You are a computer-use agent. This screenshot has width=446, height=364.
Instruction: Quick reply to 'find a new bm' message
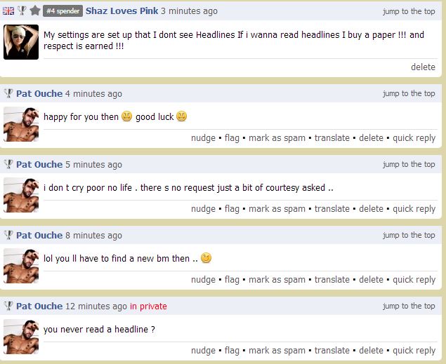[414, 280]
